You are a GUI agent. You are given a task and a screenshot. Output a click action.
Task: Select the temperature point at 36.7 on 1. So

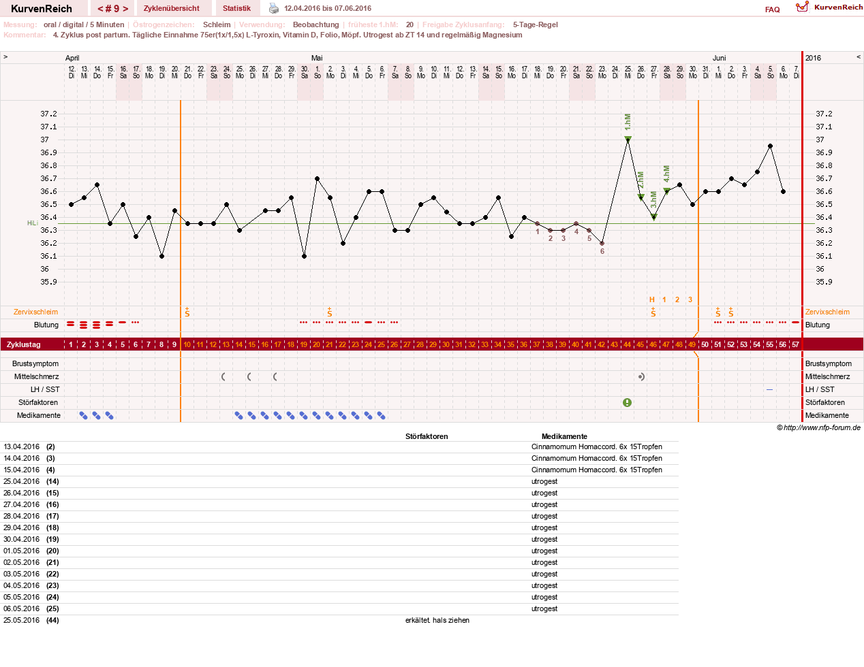pyautogui.click(x=318, y=178)
